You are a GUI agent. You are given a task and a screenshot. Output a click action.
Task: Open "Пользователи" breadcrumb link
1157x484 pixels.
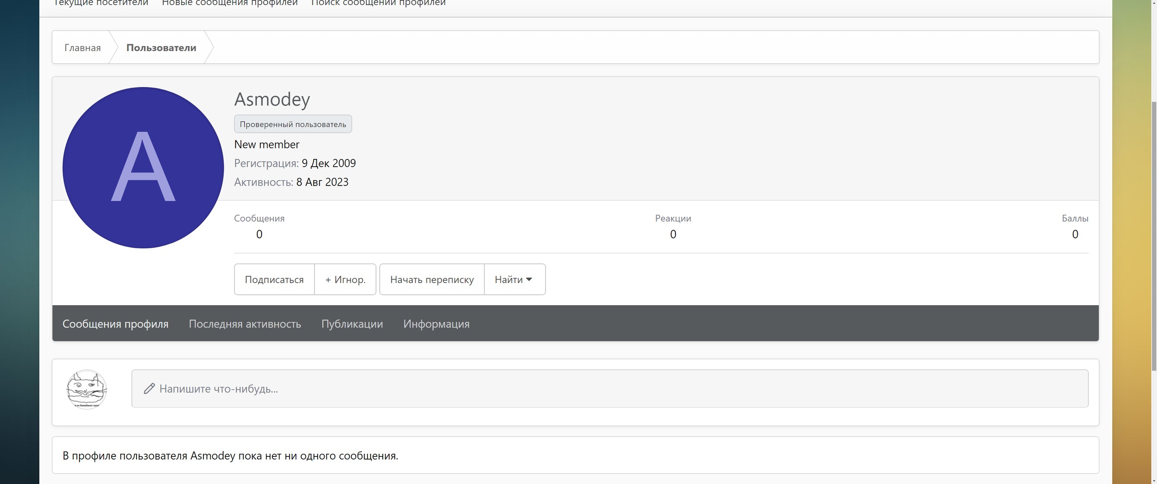pos(161,48)
